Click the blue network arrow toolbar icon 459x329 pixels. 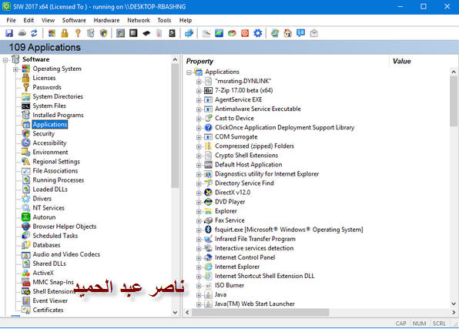pos(189,33)
